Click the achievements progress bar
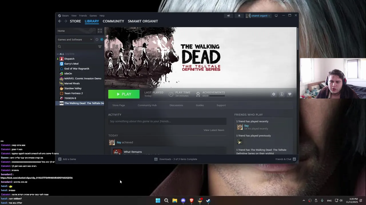Image resolution: width=366 pixels, height=205 pixels. (x=217, y=96)
